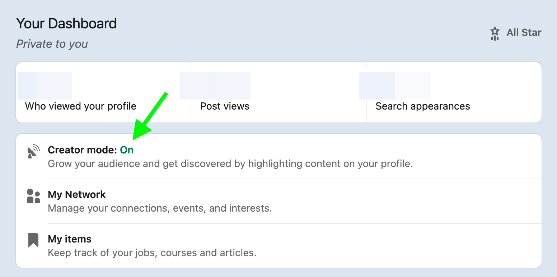Screen dimensions: 557x277
Task: Select the manage connections, events, interests description
Action: pyautogui.click(x=160, y=208)
